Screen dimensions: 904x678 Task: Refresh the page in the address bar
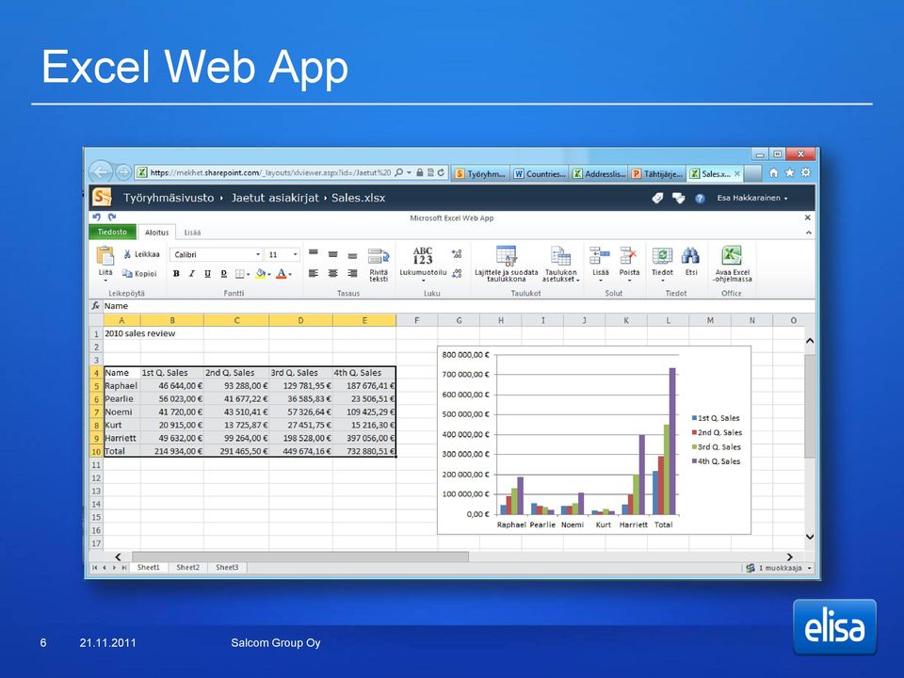point(441,172)
